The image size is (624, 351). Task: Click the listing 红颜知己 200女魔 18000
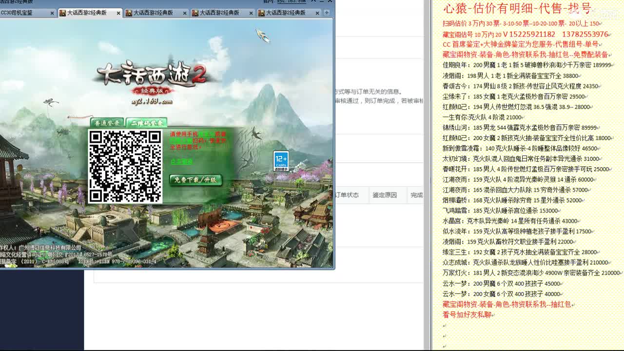pyautogui.click(x=527, y=138)
